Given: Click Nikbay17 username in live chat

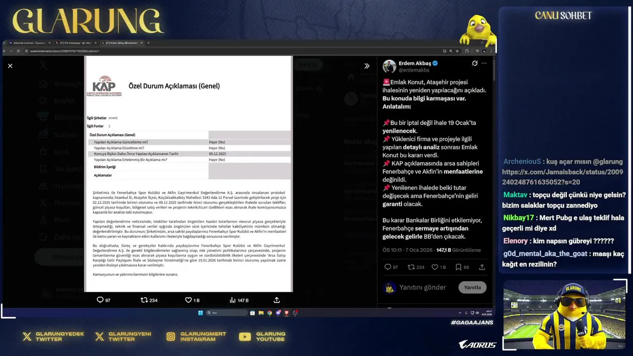Looking at the screenshot, I should [x=519, y=218].
